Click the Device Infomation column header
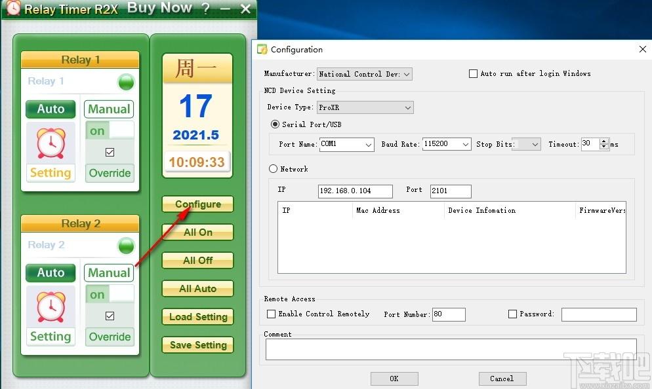652x389 pixels. click(x=510, y=210)
